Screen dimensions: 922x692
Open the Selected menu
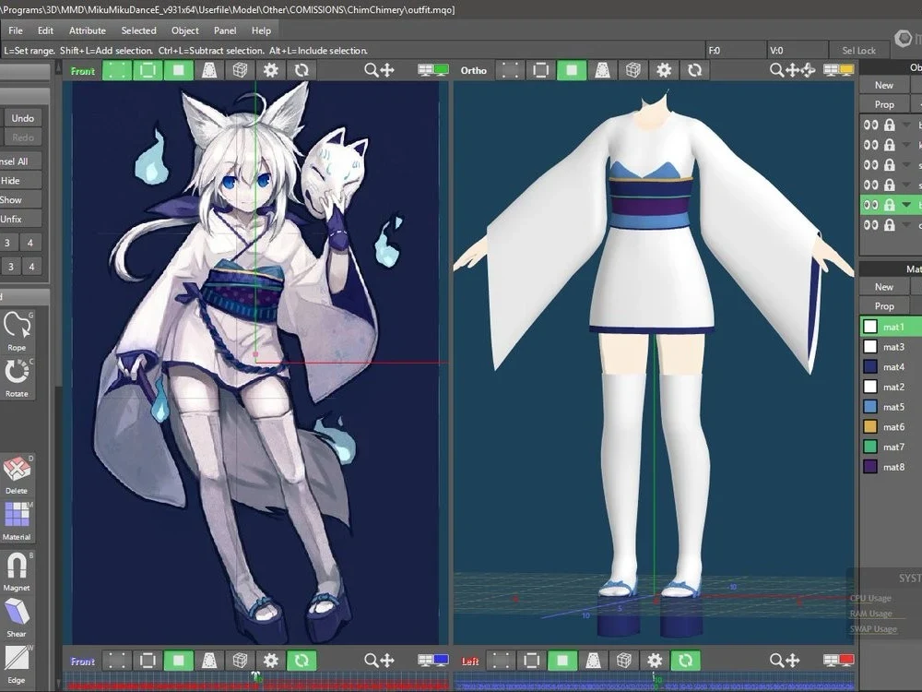[139, 30]
